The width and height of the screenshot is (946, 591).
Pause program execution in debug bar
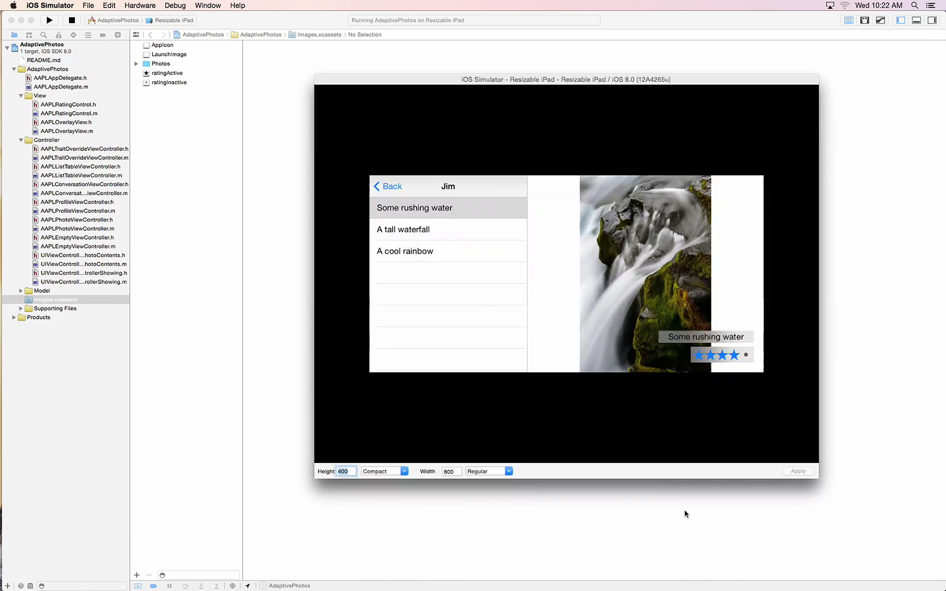(170, 586)
